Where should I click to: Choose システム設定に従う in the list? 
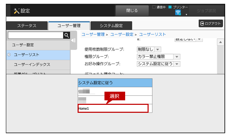tap(115, 83)
